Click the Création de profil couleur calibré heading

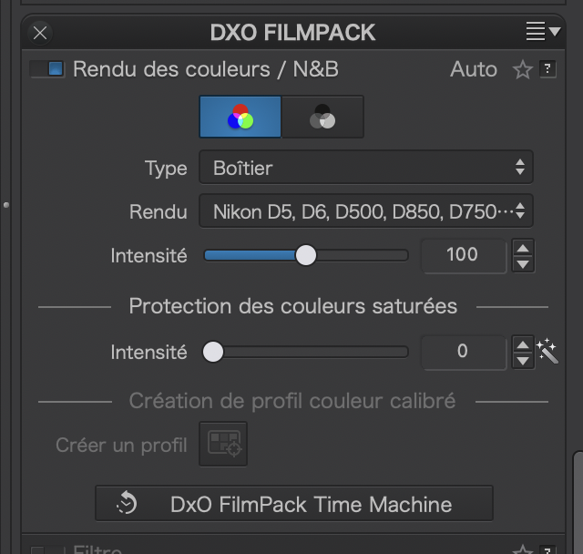click(x=292, y=401)
